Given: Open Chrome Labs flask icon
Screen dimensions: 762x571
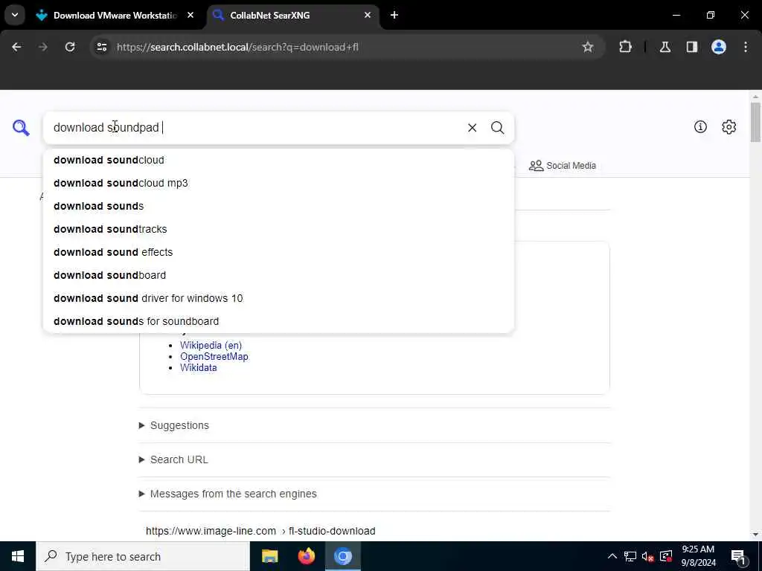Looking at the screenshot, I should (x=665, y=47).
